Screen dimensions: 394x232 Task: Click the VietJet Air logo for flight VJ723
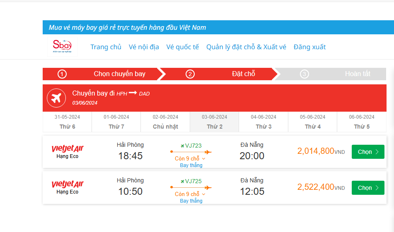point(68,148)
